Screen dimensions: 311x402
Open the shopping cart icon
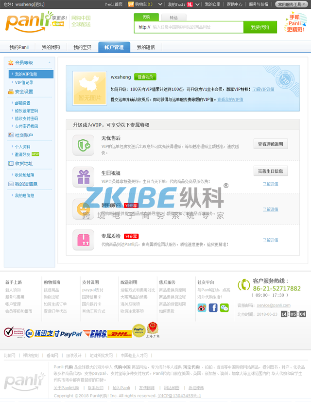pyautogui.click(x=131, y=4)
